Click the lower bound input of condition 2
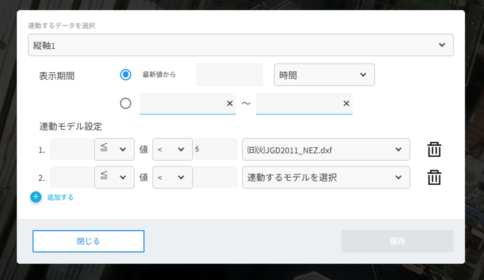The width and height of the screenshot is (484, 280). point(71,177)
